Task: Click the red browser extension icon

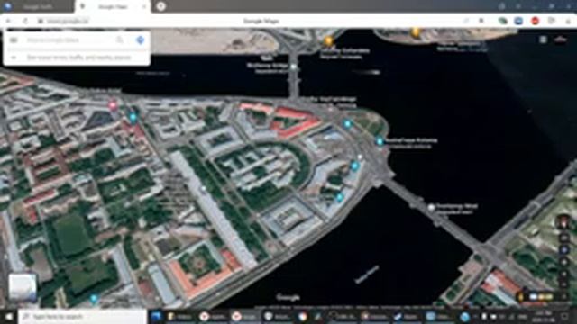Action: pyautogui.click(x=535, y=21)
